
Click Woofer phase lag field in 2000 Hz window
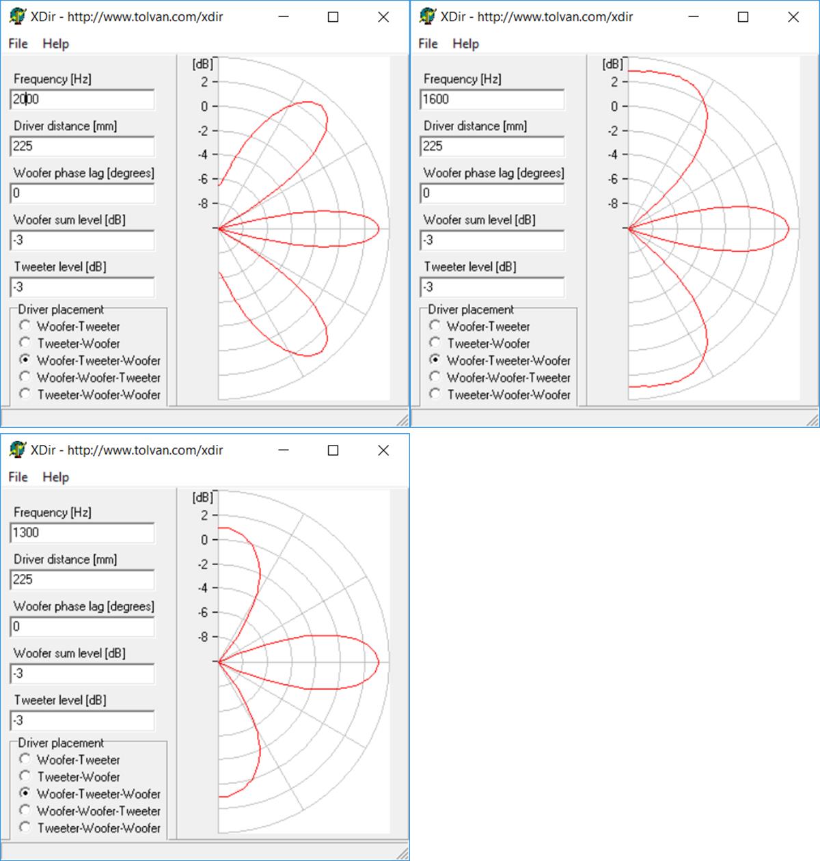[x=83, y=193]
